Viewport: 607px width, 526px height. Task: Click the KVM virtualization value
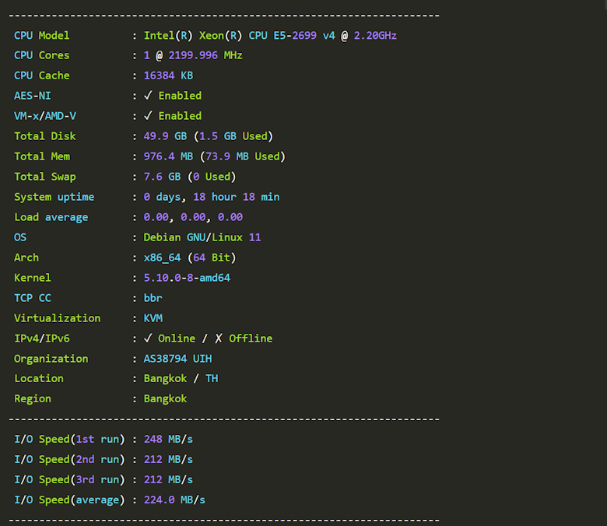point(153,318)
